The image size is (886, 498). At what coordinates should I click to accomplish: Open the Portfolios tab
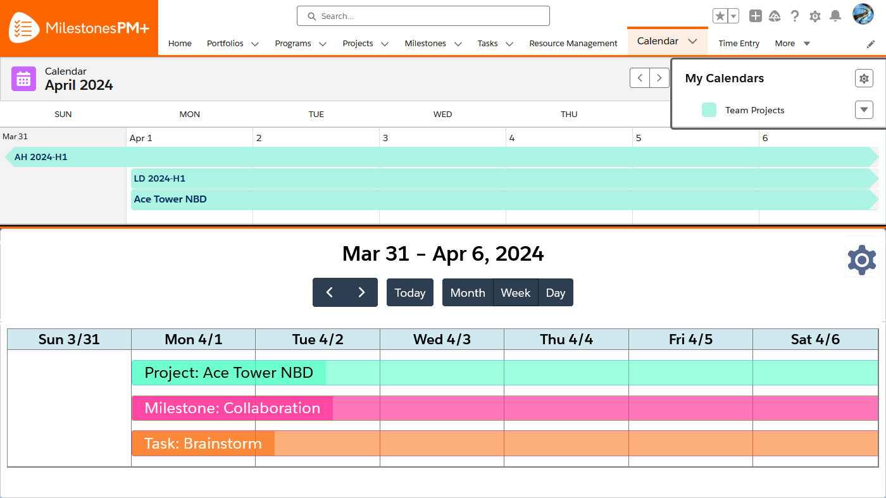tap(225, 43)
